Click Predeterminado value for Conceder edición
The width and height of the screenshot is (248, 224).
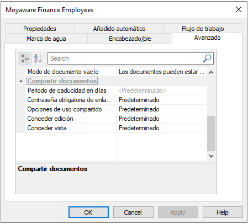click(x=161, y=119)
